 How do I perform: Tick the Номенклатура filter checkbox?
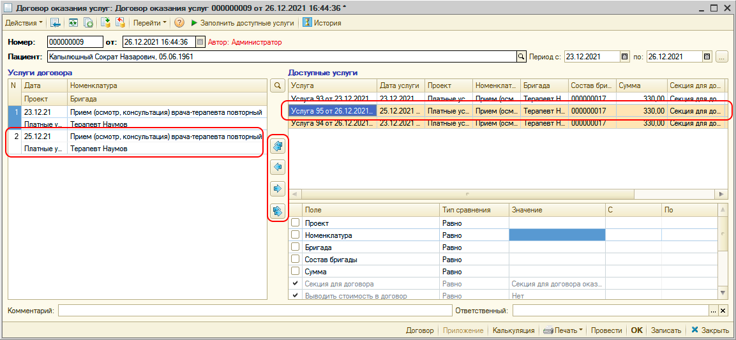(x=295, y=235)
